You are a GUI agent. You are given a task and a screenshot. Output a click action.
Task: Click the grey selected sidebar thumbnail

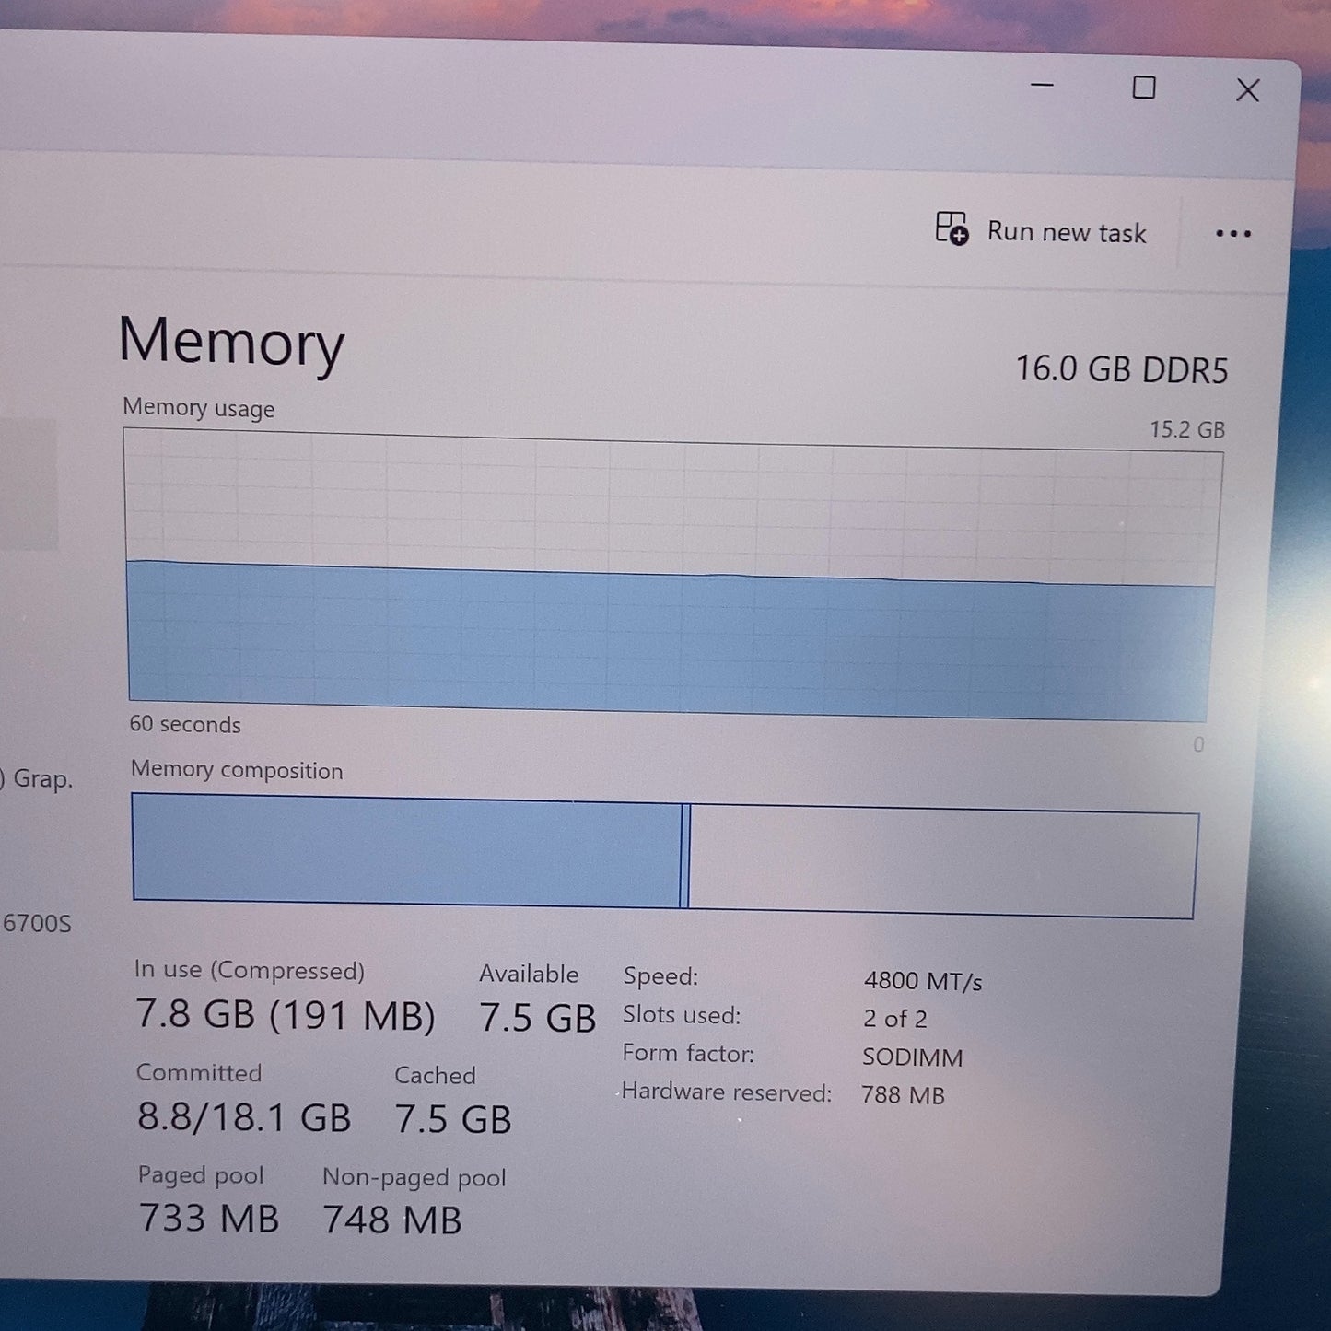click(28, 485)
